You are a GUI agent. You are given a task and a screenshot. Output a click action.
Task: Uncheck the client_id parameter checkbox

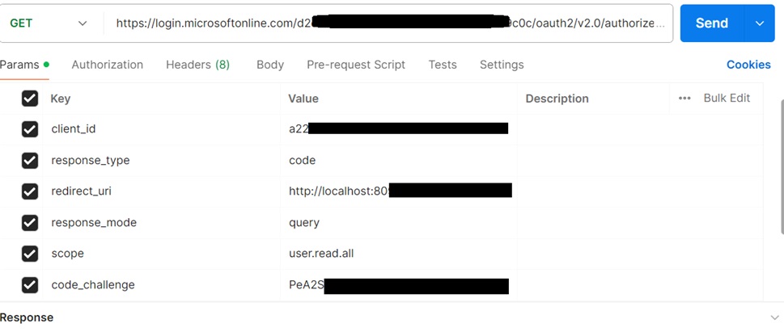(x=30, y=129)
